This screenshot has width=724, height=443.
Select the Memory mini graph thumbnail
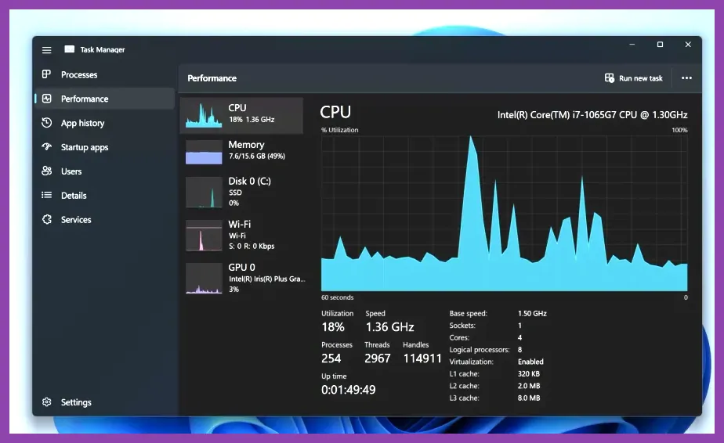point(204,153)
